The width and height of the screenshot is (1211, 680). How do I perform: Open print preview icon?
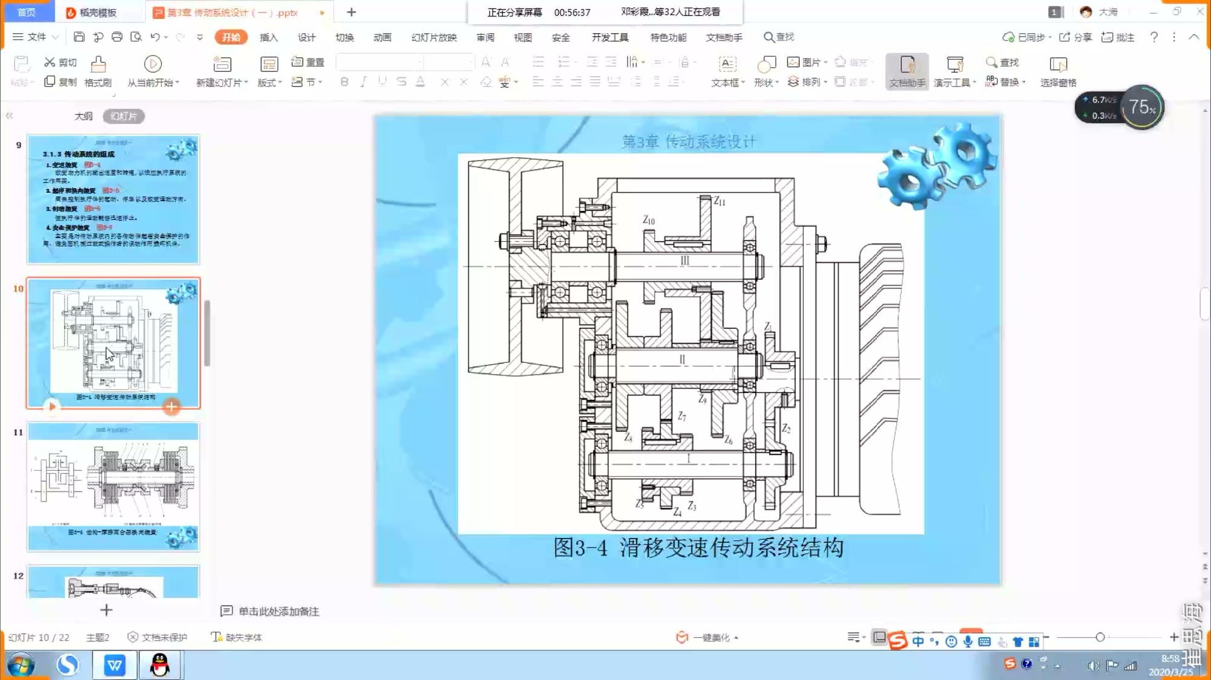tap(136, 37)
